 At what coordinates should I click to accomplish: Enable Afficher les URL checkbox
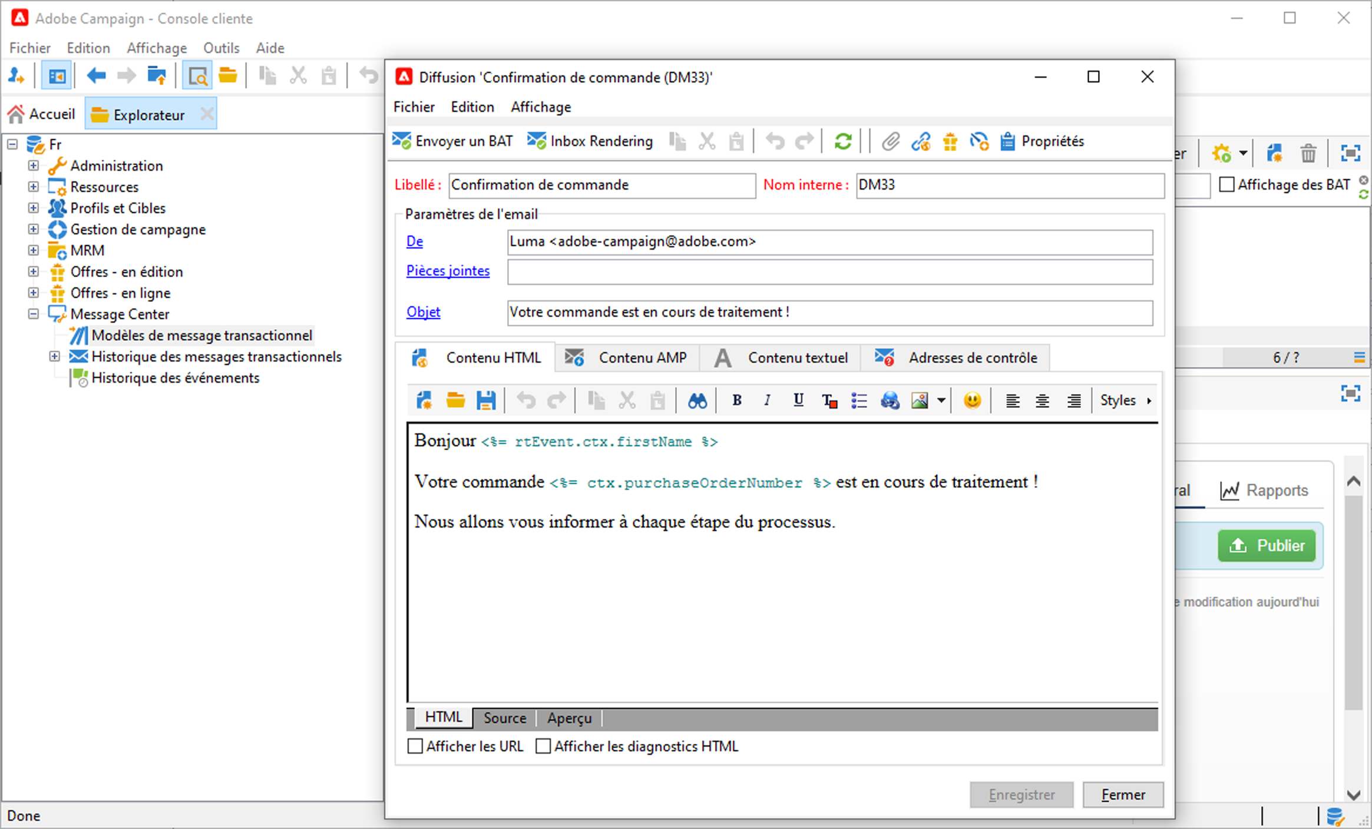tap(415, 746)
